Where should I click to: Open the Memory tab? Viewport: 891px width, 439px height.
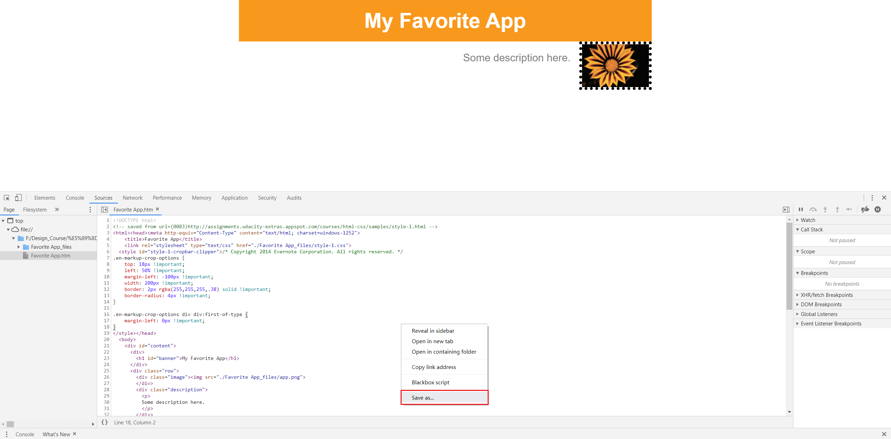click(202, 198)
